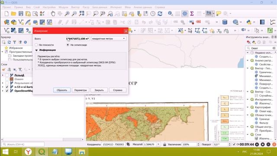Viewport: 277px width, 156px height.
Task: Open layer styling brush in Layers panel
Action: tap(4, 69)
